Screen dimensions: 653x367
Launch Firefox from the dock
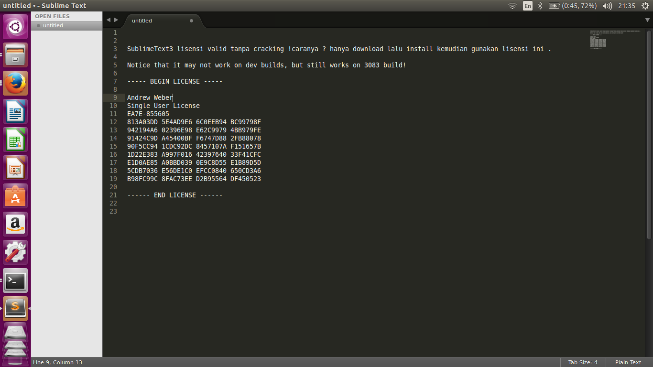click(15, 83)
